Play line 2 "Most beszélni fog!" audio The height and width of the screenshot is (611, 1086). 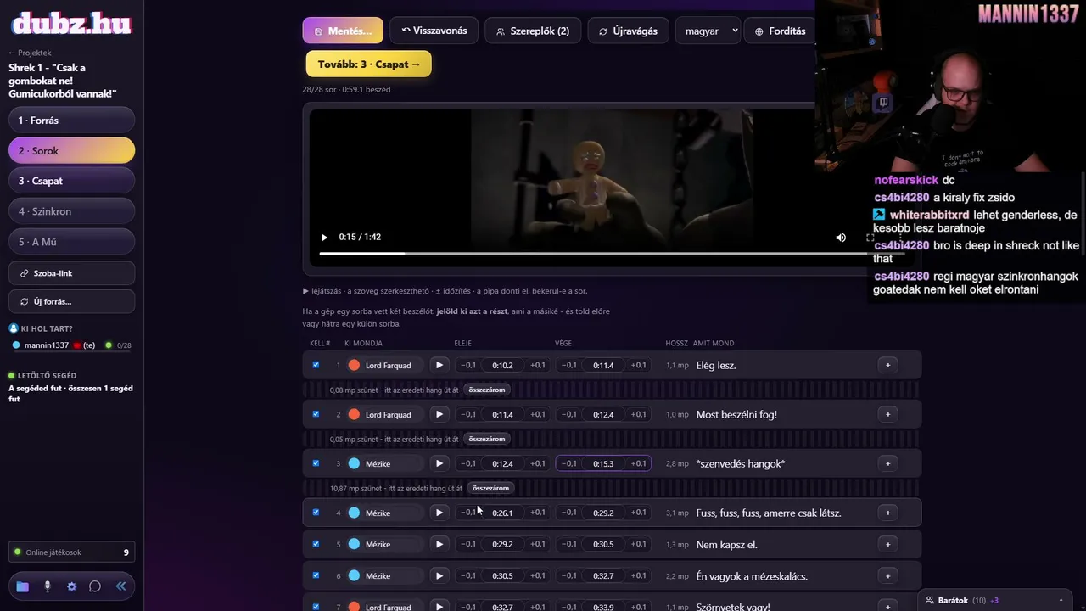click(x=439, y=414)
